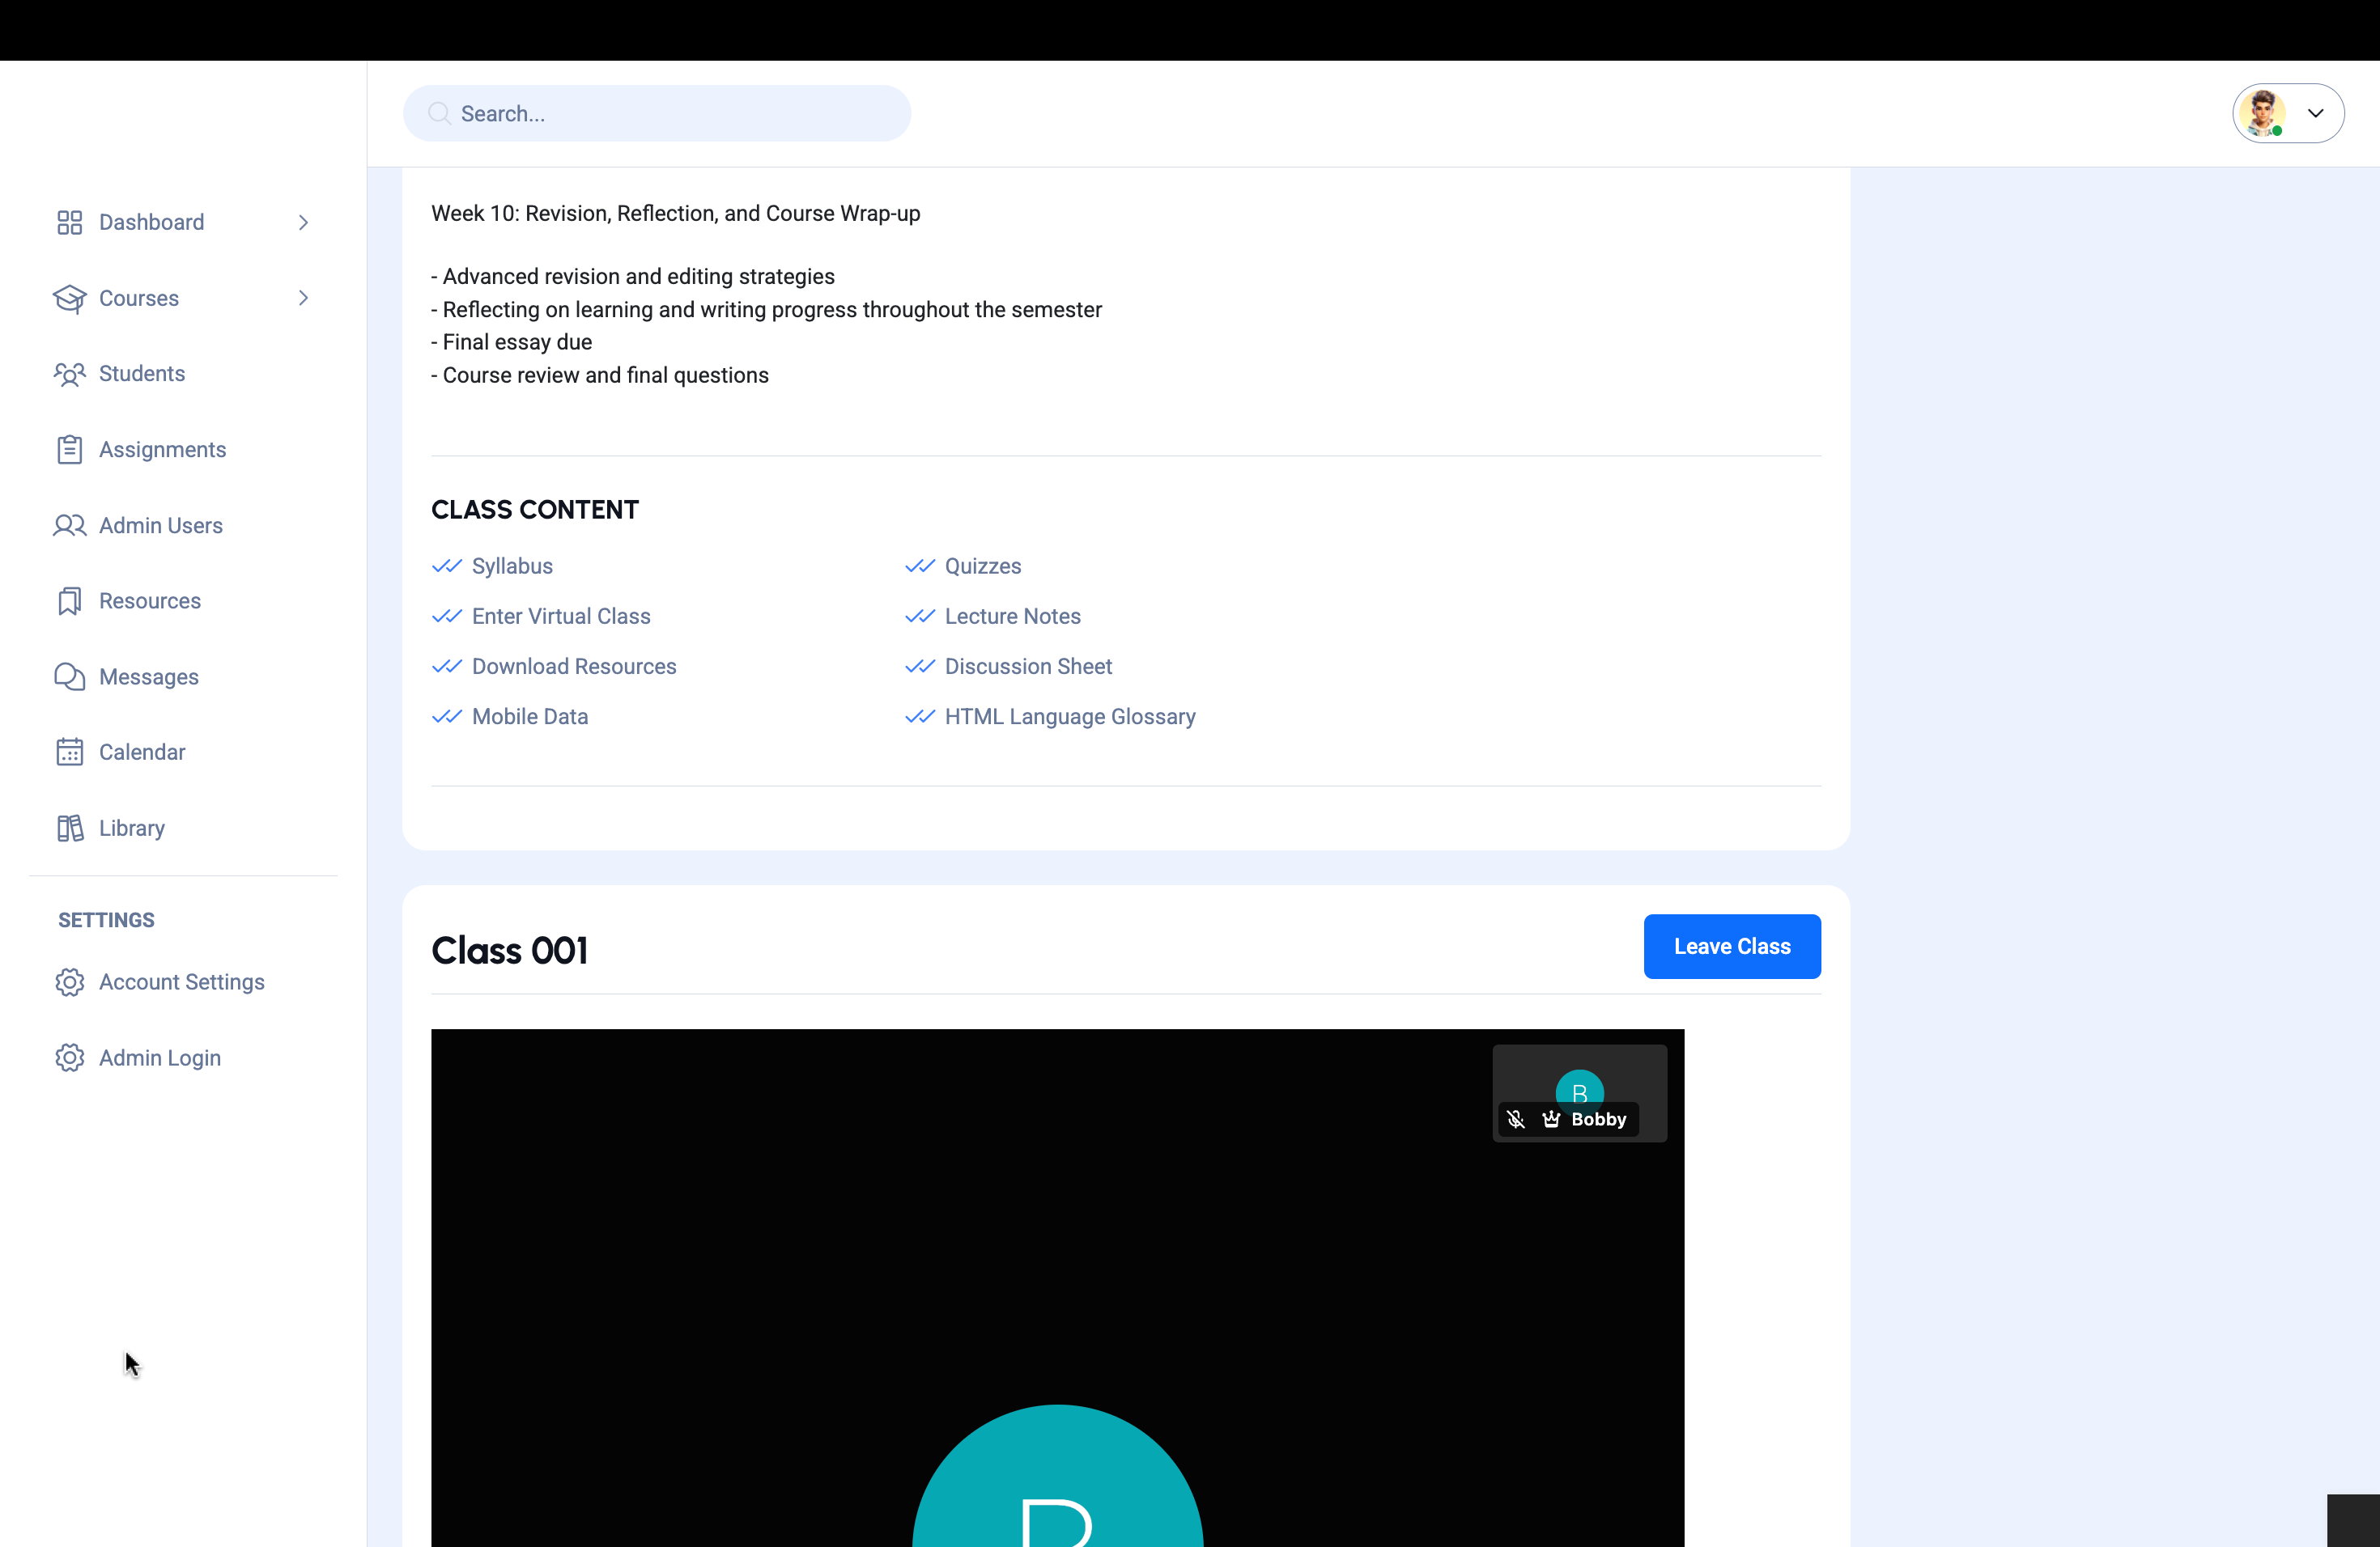The image size is (2380, 1547).
Task: Expand the Dashboard submenu chevron
Action: point(303,222)
